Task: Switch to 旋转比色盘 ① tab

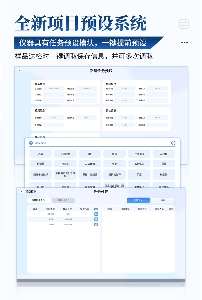Action: (39, 200)
